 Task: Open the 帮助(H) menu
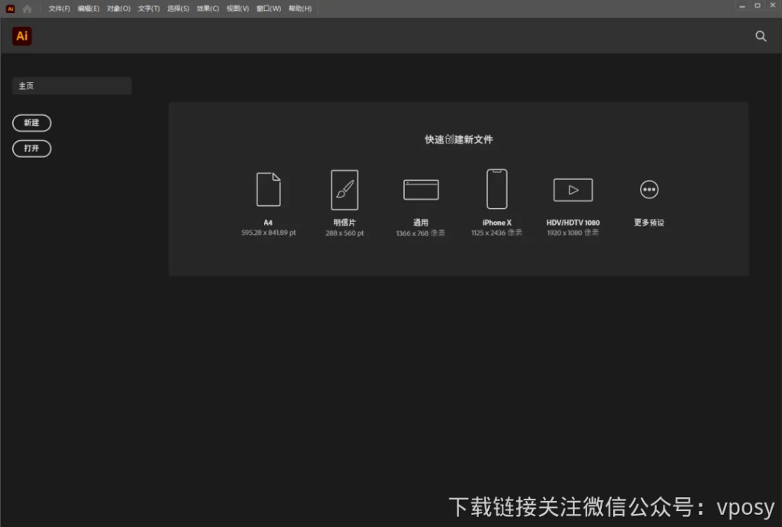[x=299, y=8]
